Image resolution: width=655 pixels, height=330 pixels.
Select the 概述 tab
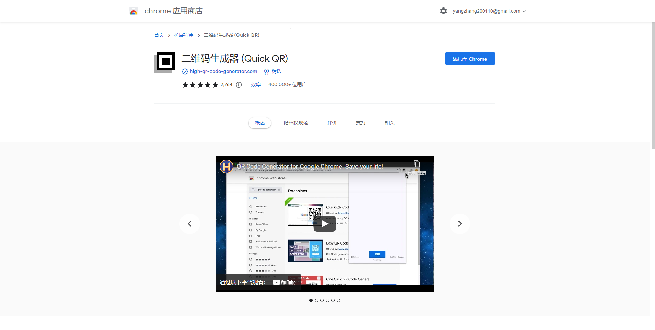(260, 123)
